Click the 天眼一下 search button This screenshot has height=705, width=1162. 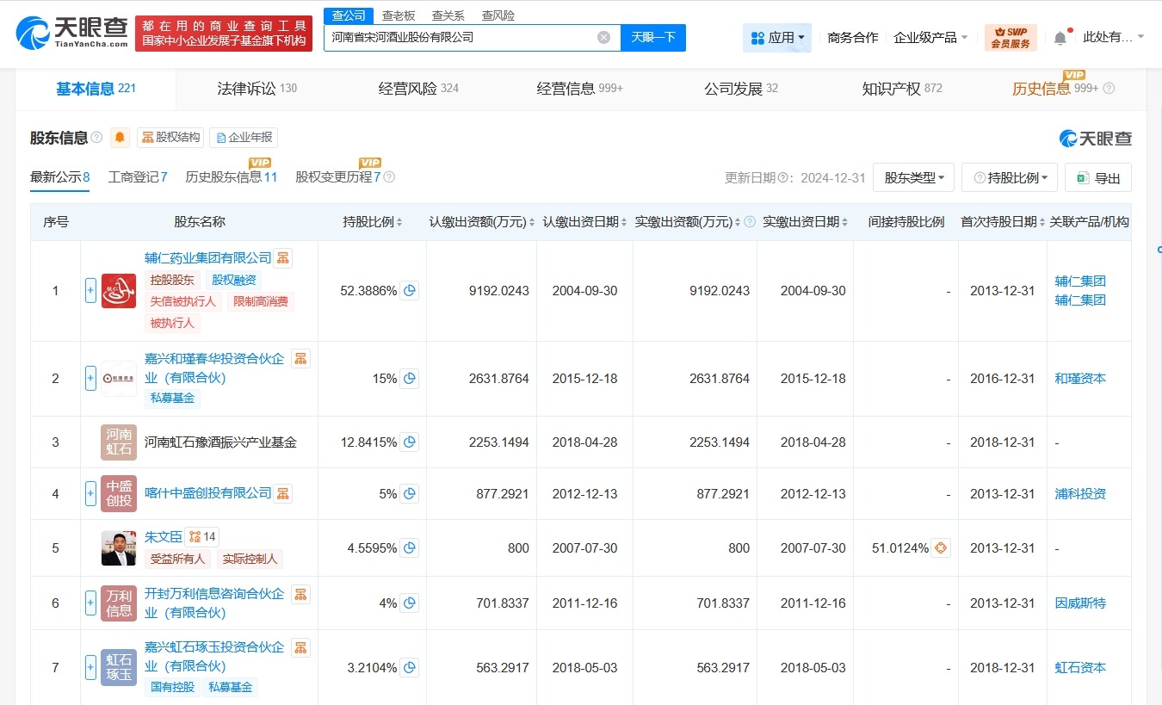652,37
